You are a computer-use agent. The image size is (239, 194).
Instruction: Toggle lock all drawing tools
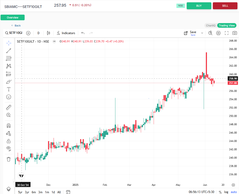[9, 141]
